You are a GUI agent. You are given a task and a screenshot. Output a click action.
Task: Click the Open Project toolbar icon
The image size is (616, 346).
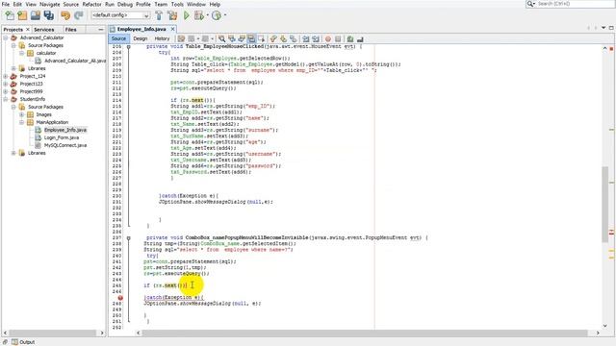(36, 15)
